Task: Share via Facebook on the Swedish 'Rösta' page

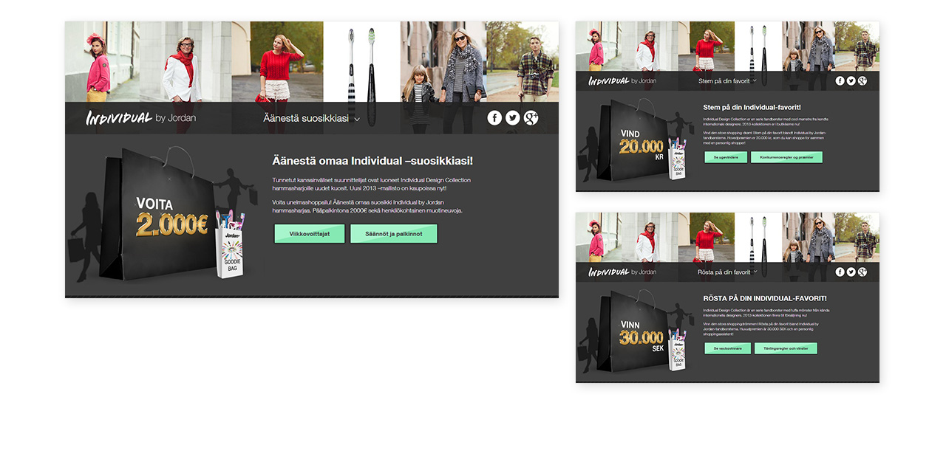Action: [x=840, y=272]
